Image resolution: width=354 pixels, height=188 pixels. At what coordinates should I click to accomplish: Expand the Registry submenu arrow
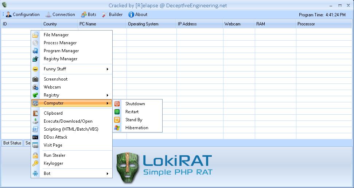click(108, 95)
